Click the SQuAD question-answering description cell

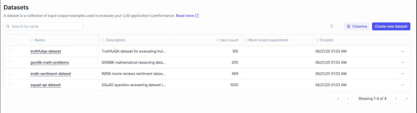[134, 85]
